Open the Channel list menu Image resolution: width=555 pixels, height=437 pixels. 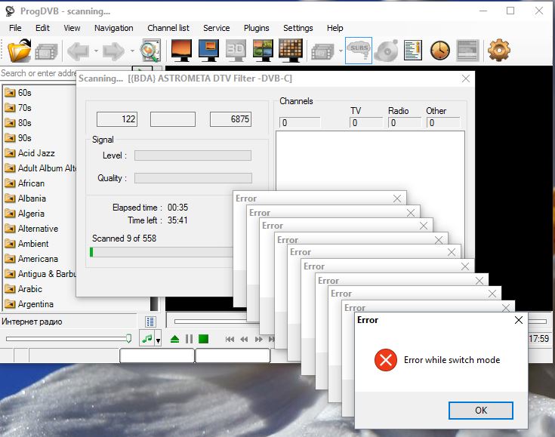pyautogui.click(x=168, y=28)
